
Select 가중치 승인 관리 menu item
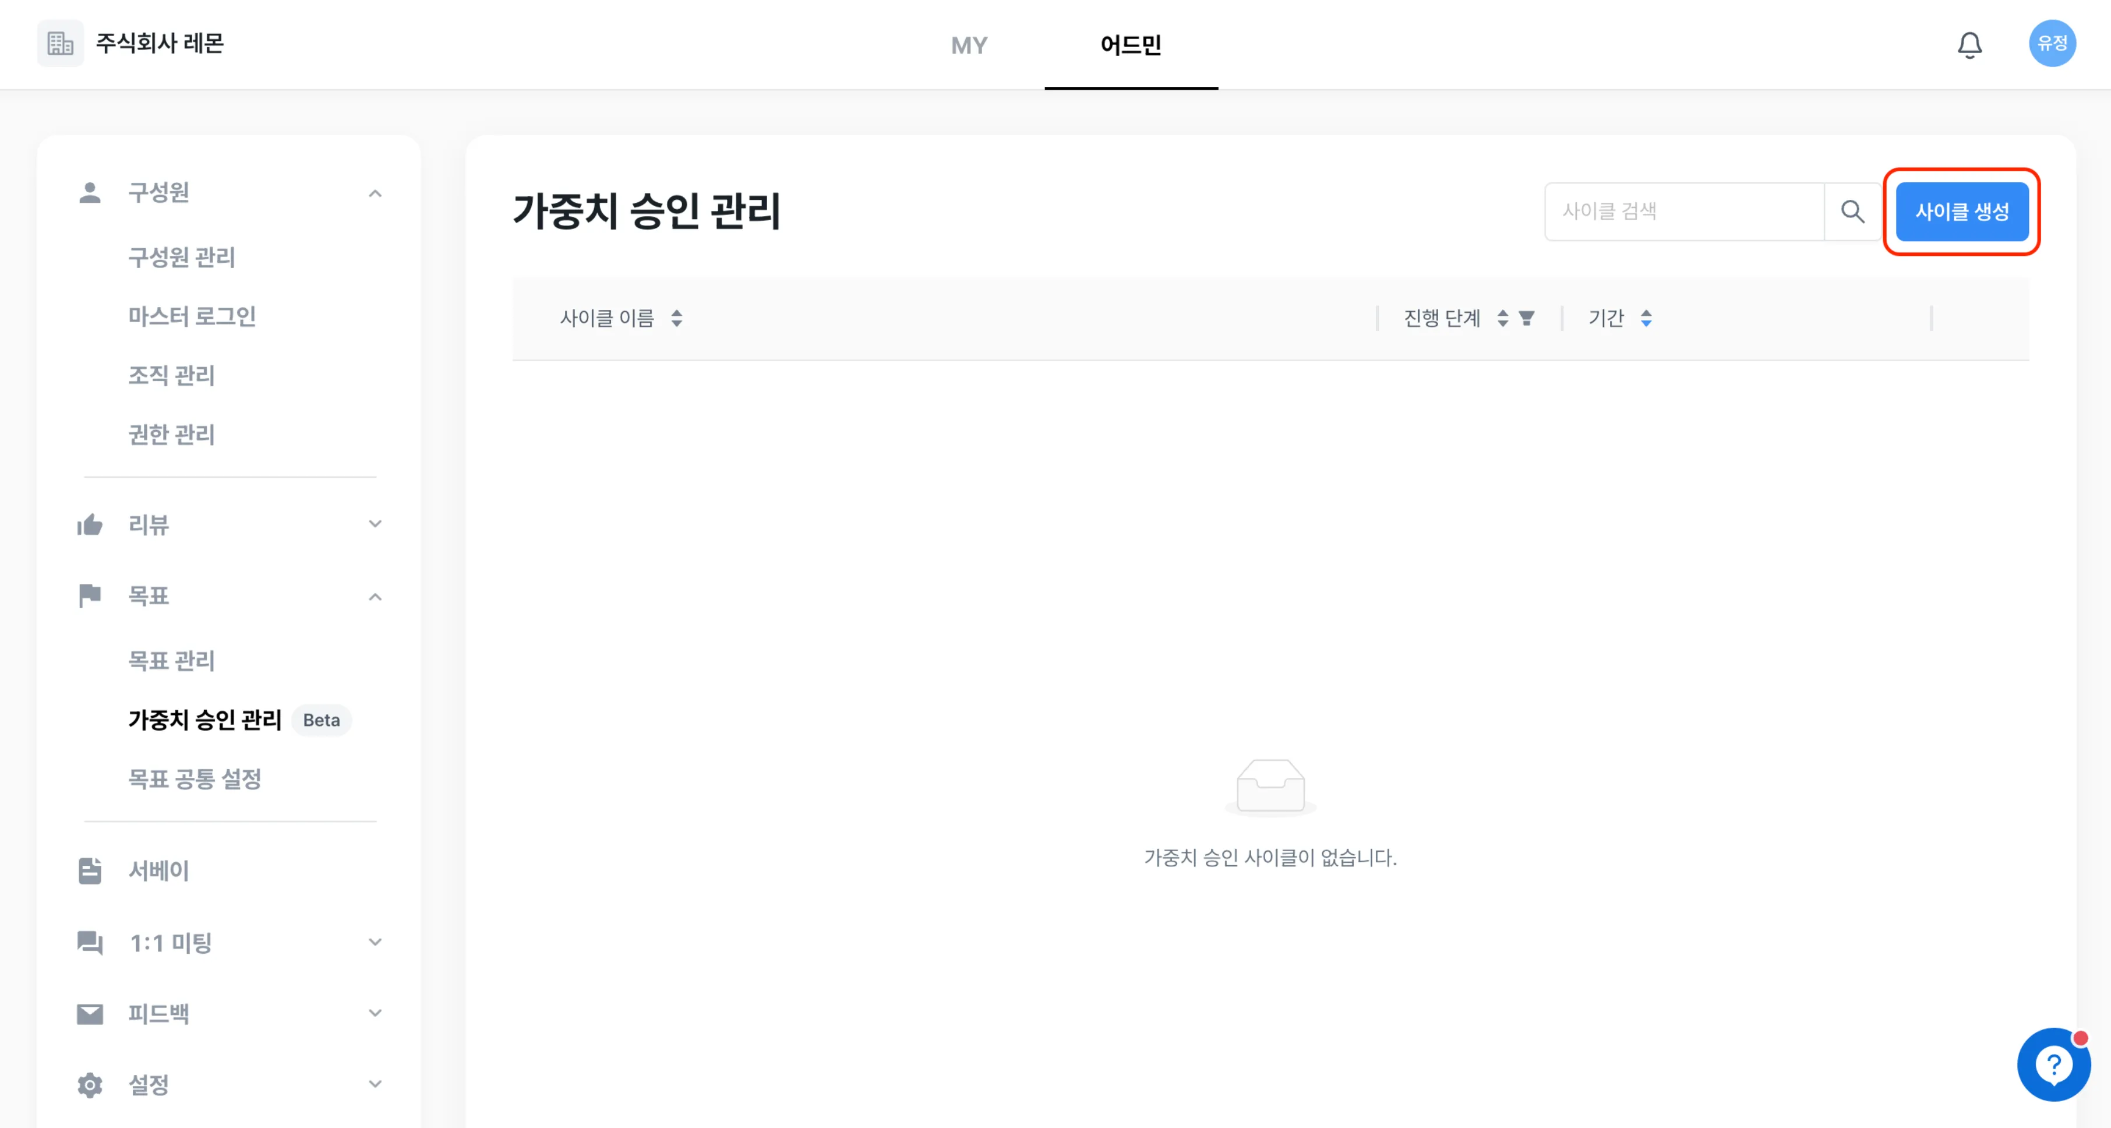(x=205, y=720)
